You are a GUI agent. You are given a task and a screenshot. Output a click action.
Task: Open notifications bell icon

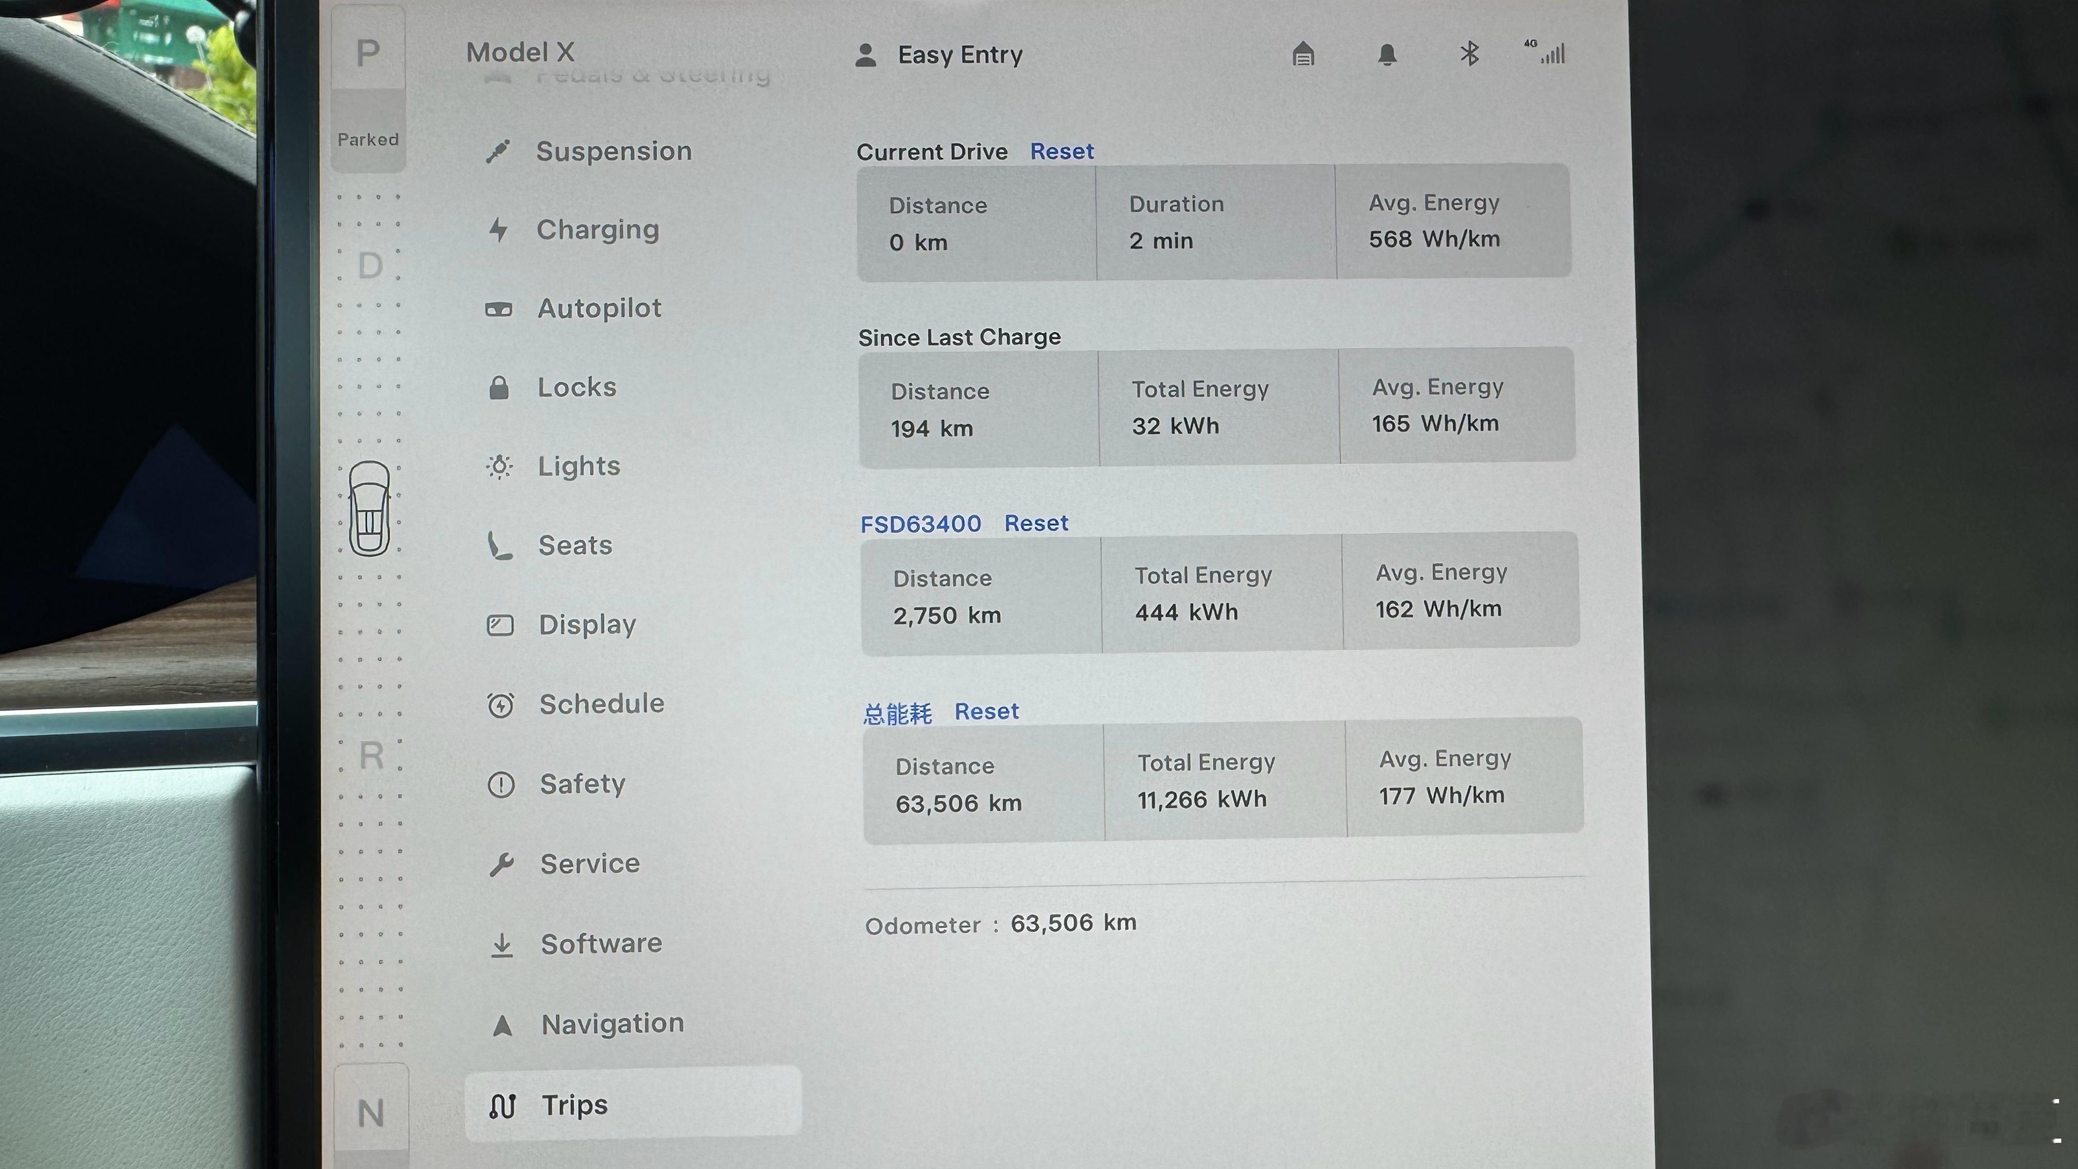coord(1387,54)
